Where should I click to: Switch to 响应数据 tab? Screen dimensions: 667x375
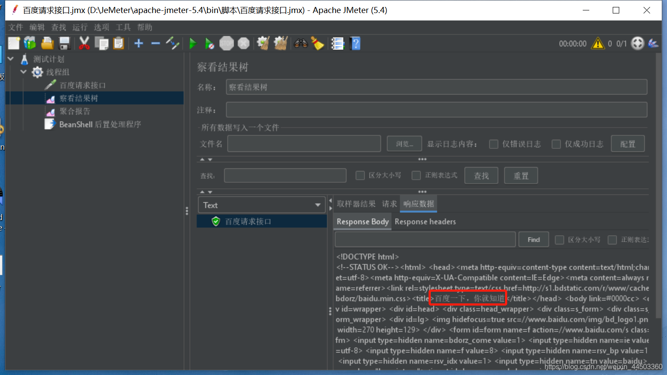click(x=419, y=204)
